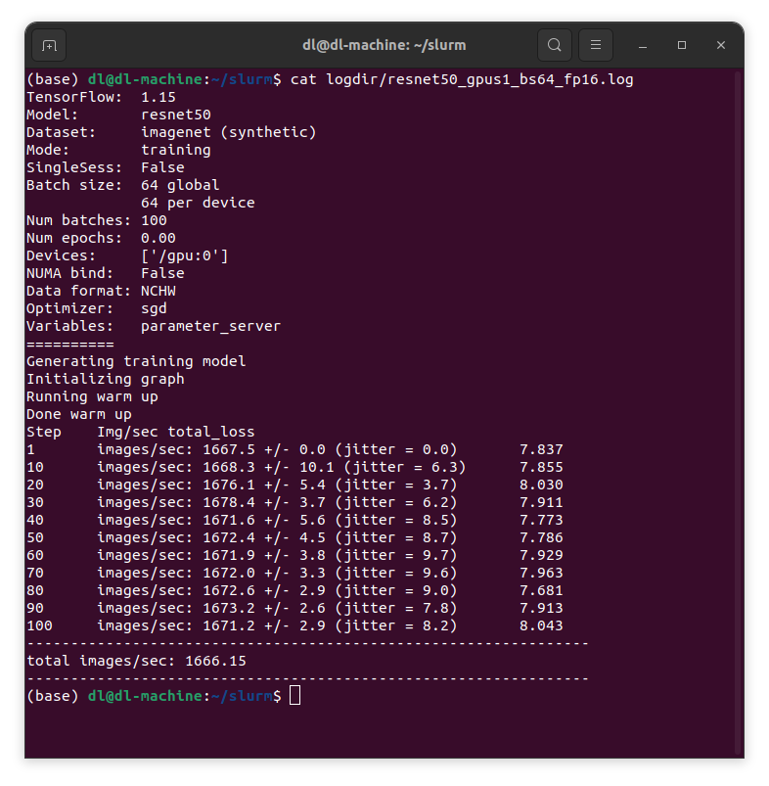Click the throughput value 1668.3

[228, 467]
